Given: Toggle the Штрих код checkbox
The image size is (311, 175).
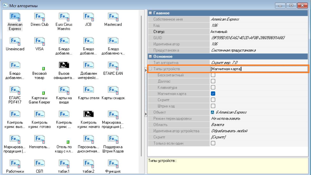Looking at the screenshot, I should 213,106.
